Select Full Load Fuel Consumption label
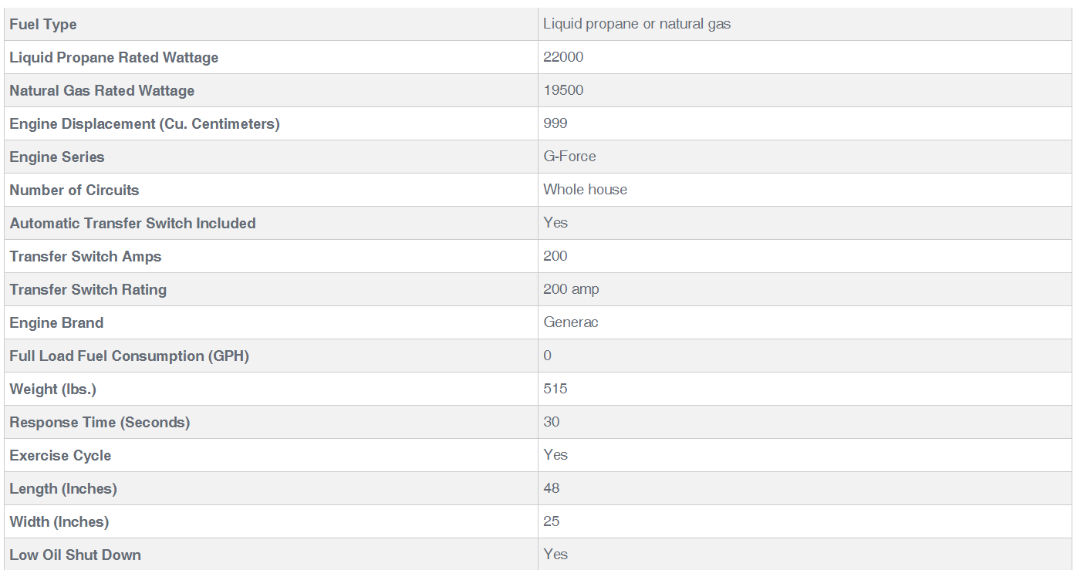Image resolution: width=1077 pixels, height=570 pixels. click(x=129, y=356)
